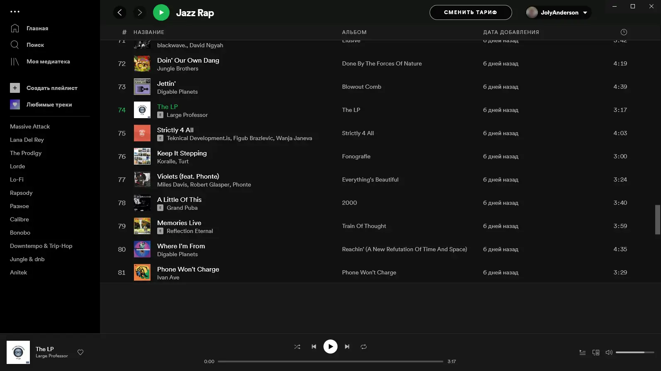Click the Сменить тариф button
661x371 pixels.
471,12
